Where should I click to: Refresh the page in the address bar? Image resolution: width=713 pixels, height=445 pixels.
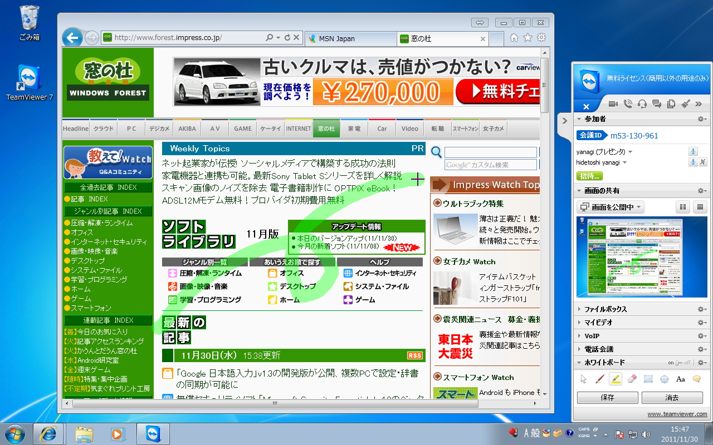pyautogui.click(x=287, y=38)
